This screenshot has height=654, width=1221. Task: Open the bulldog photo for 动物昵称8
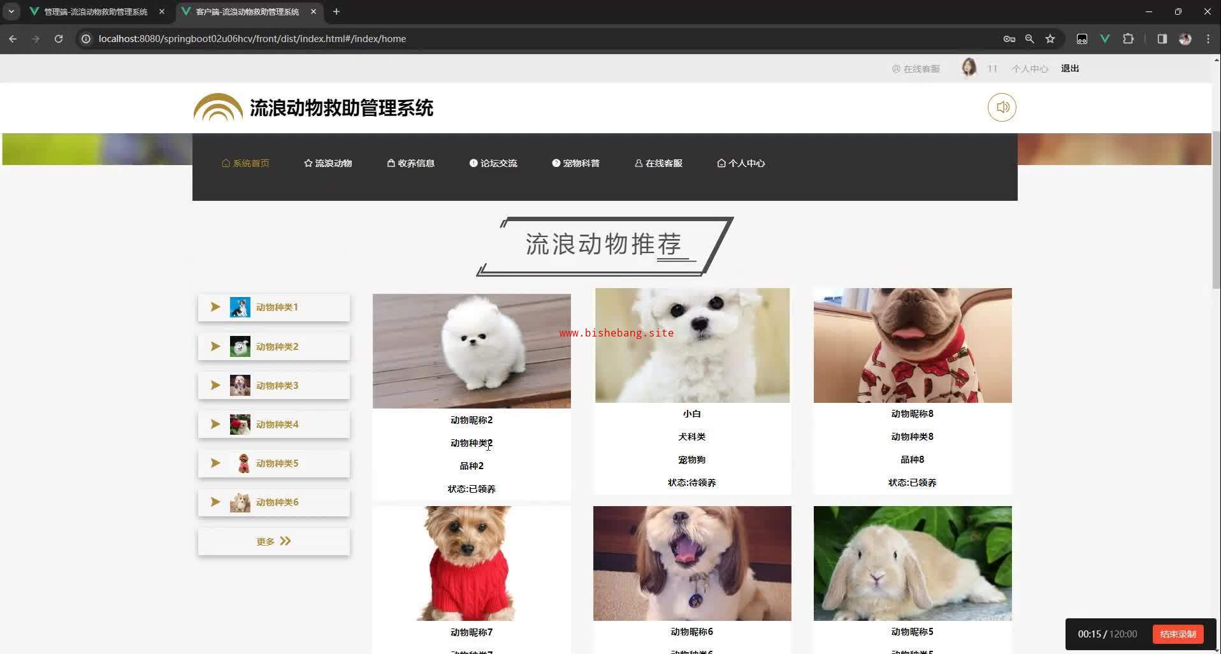(913, 345)
